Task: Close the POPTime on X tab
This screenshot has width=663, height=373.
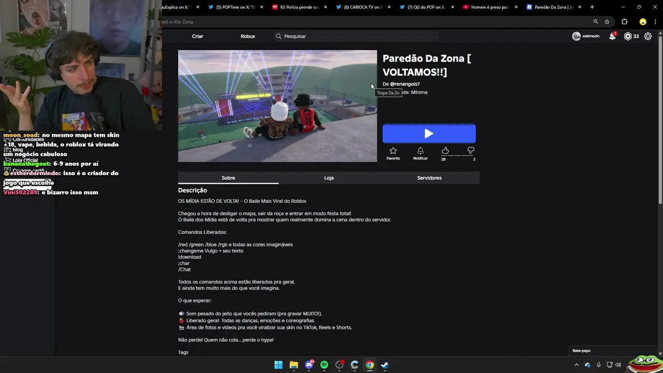Action: coord(262,7)
